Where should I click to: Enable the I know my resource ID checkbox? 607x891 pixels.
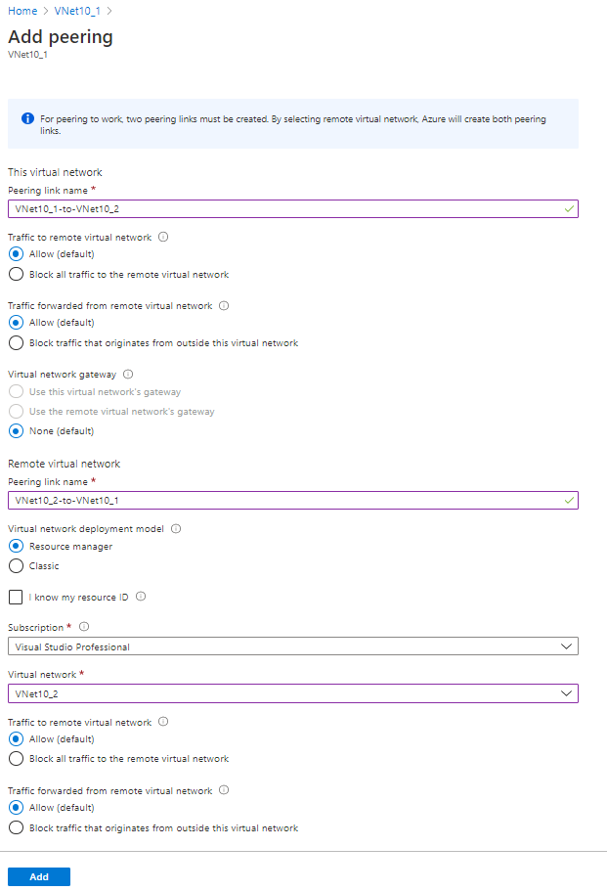pos(16,597)
